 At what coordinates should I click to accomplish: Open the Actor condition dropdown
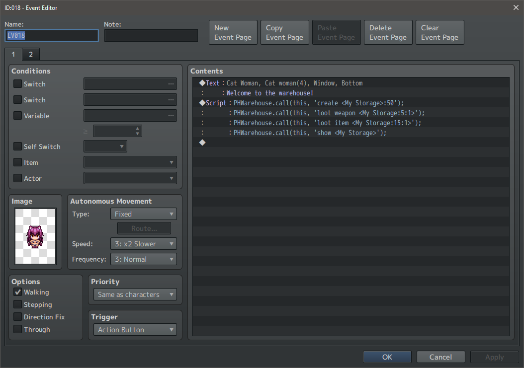(130, 178)
